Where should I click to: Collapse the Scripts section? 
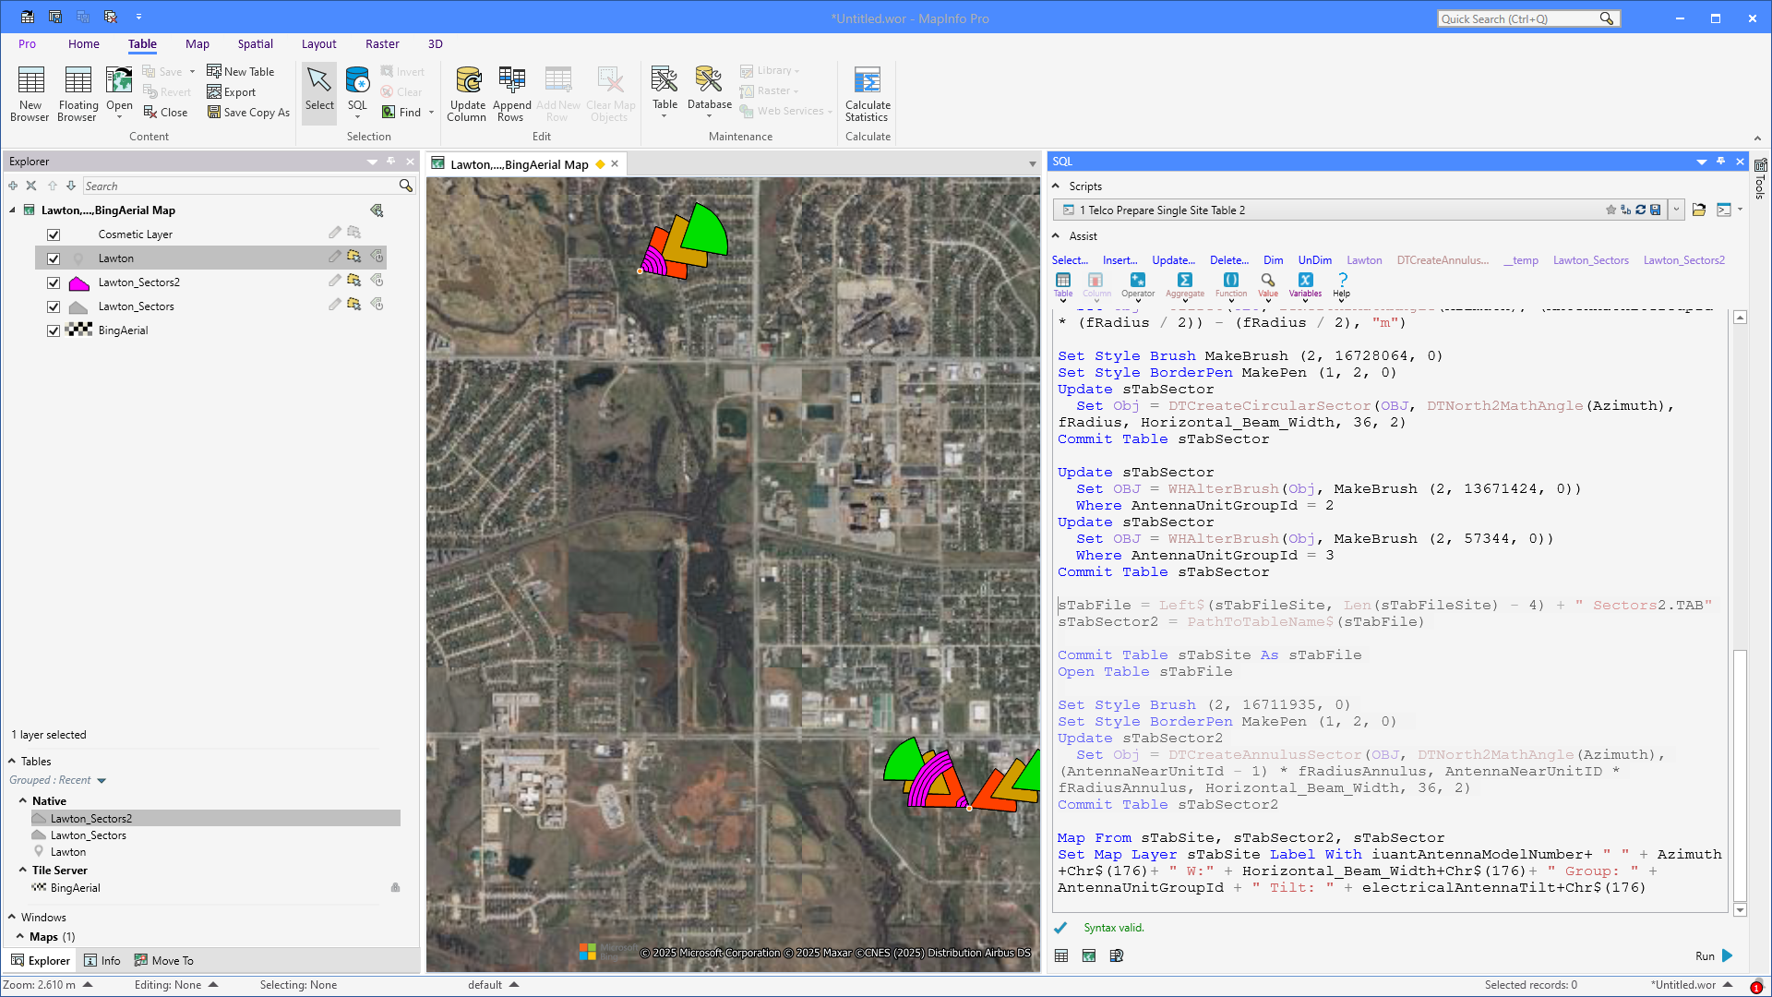1056,186
